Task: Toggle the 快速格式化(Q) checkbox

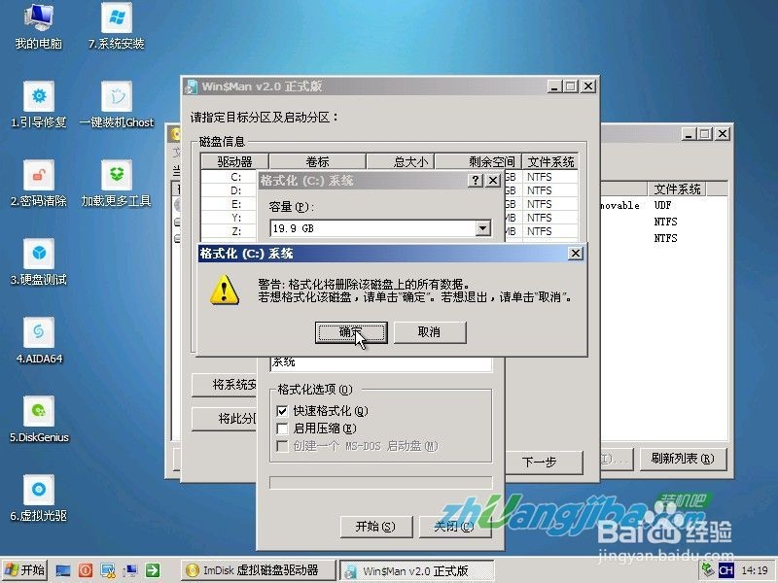Action: pos(282,411)
